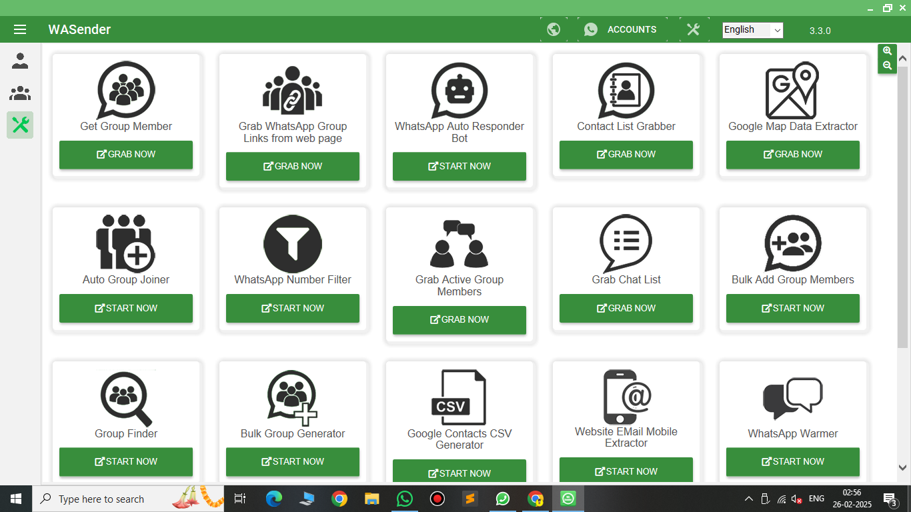Click the scrollbar down arrow
The height and width of the screenshot is (512, 911).
pos(903,468)
